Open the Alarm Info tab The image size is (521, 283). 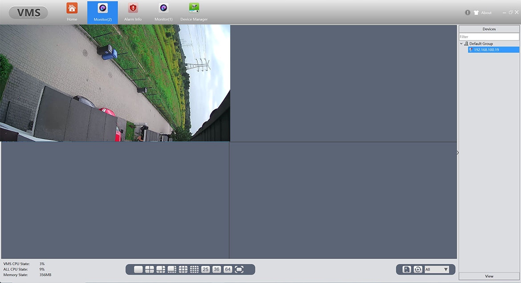(133, 12)
